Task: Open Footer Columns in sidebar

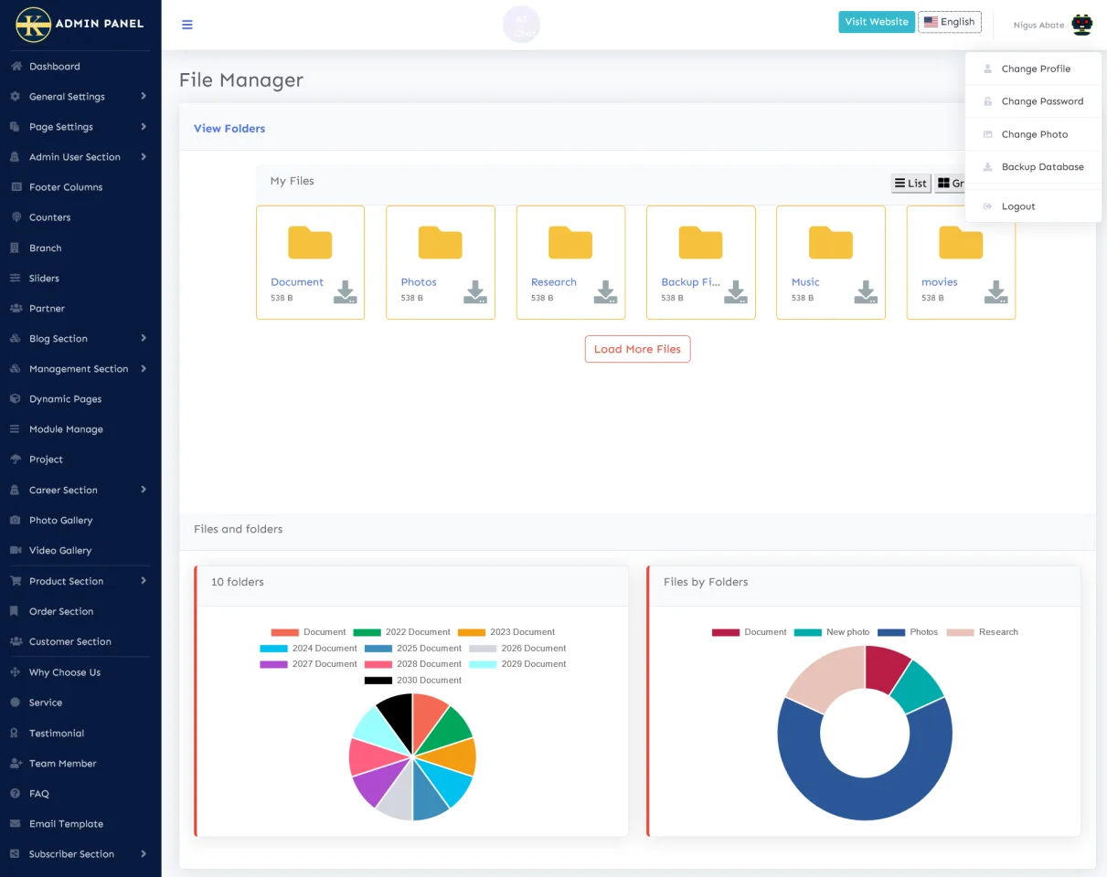Action: (x=80, y=187)
